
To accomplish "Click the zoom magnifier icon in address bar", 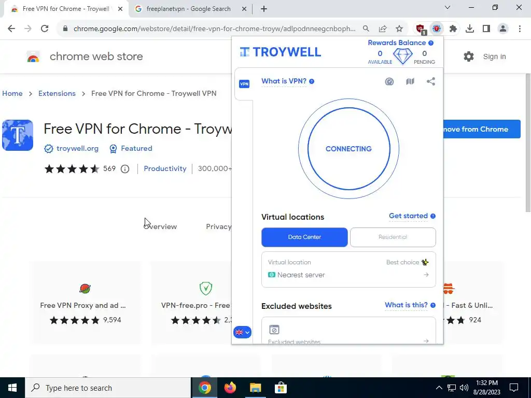I will pyautogui.click(x=366, y=29).
